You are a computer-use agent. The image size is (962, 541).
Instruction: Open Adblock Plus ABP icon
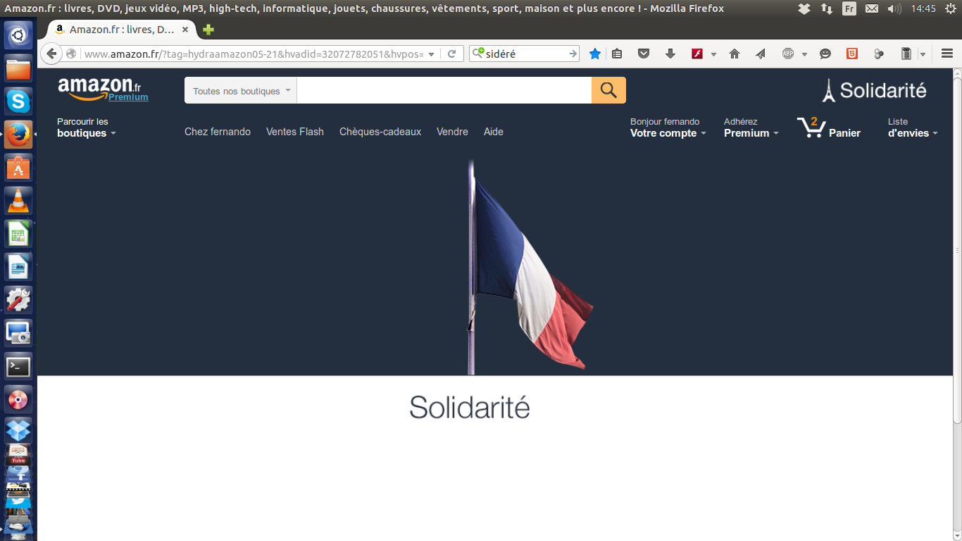[788, 54]
